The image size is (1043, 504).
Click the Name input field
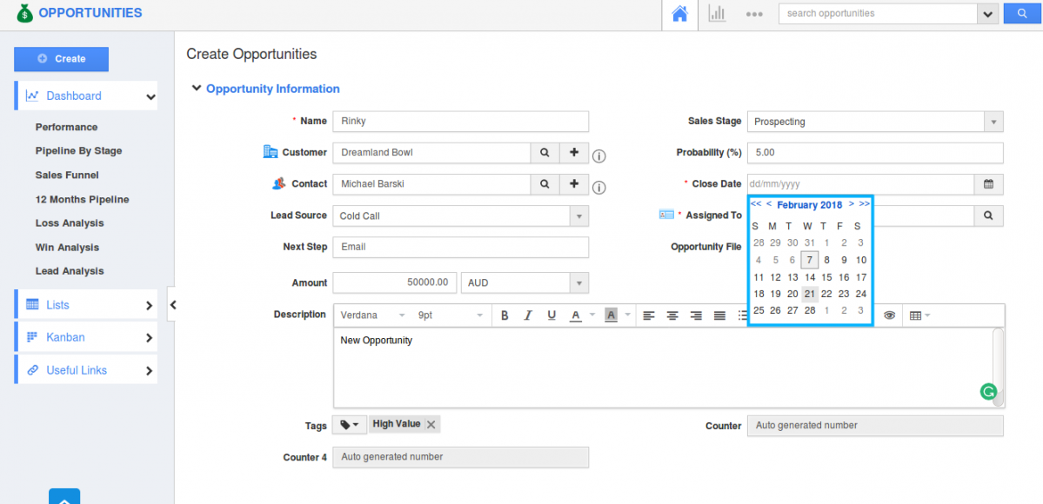click(x=460, y=122)
